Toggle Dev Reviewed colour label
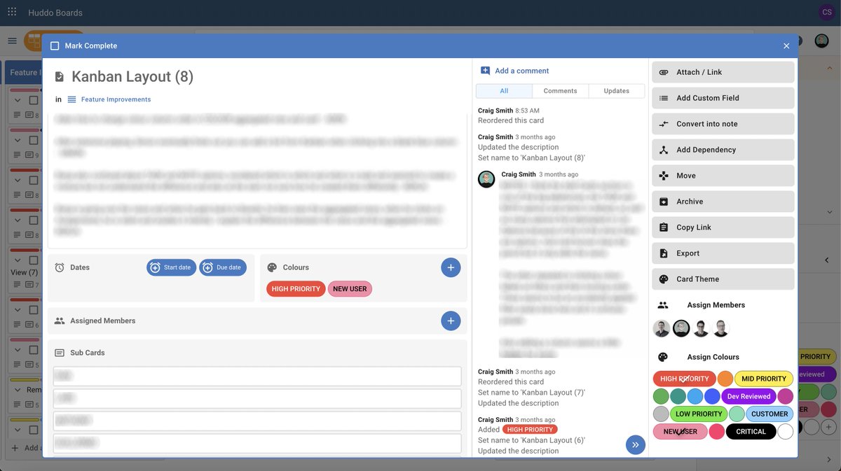Screen dimensions: 841x471 pos(748,396)
